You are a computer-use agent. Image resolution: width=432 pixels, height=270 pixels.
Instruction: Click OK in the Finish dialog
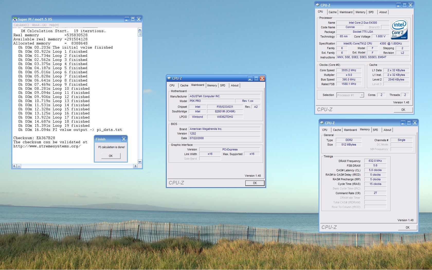111,156
